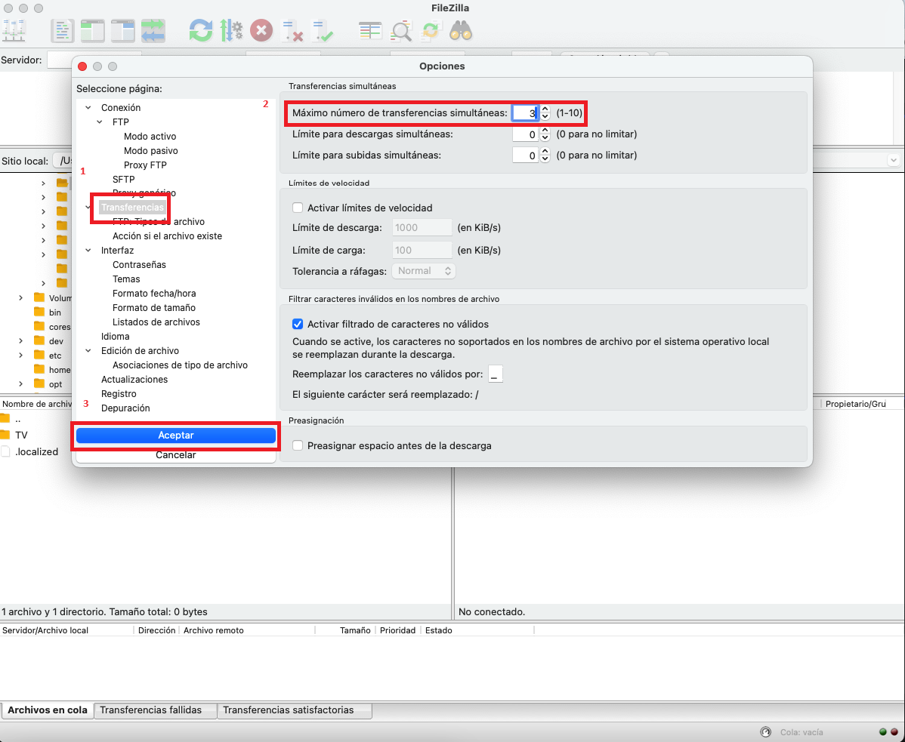
Task: Open the Tolerancia a ráfagas dropdown
Action: (424, 270)
